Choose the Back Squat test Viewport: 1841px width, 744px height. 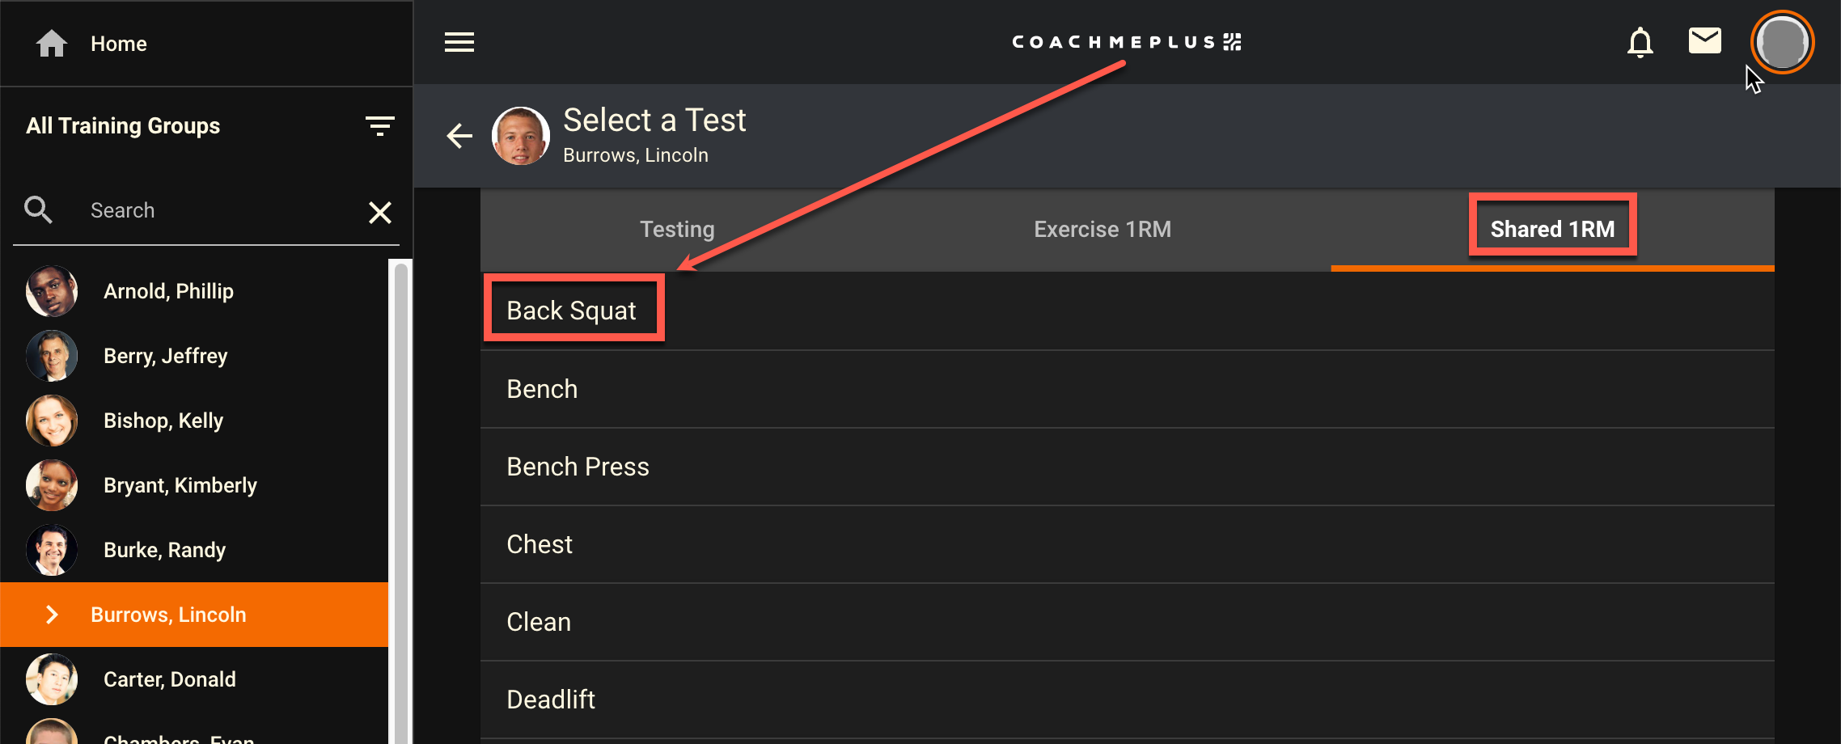point(571,311)
